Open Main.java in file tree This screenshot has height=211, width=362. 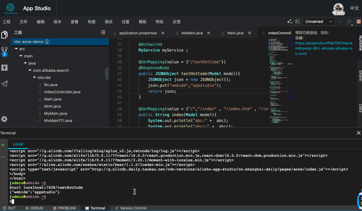[53, 99]
